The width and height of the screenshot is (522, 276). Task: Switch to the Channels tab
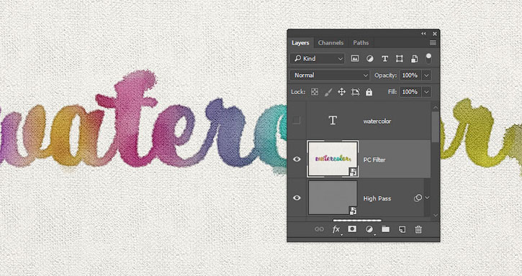pos(330,42)
